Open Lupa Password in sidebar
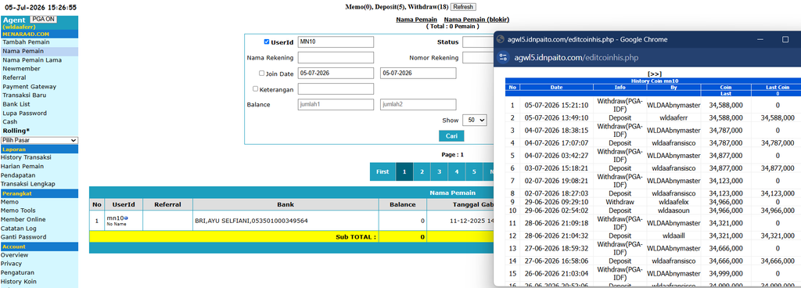 click(x=24, y=113)
